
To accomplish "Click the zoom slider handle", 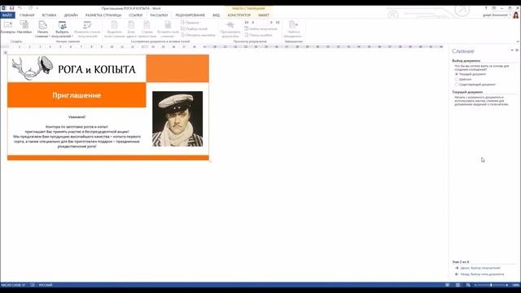I will click(x=491, y=285).
